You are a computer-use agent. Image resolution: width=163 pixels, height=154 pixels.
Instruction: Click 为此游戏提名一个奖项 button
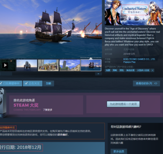click(x=123, y=104)
